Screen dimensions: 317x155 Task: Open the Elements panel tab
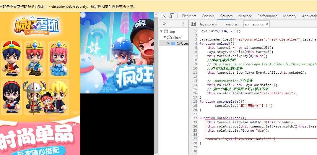click(x=189, y=16)
